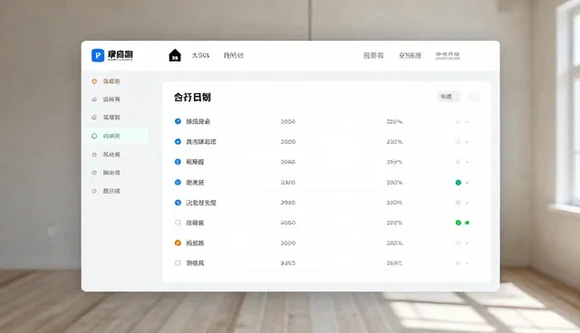Check the sixth row's empty circle

pyautogui.click(x=178, y=223)
